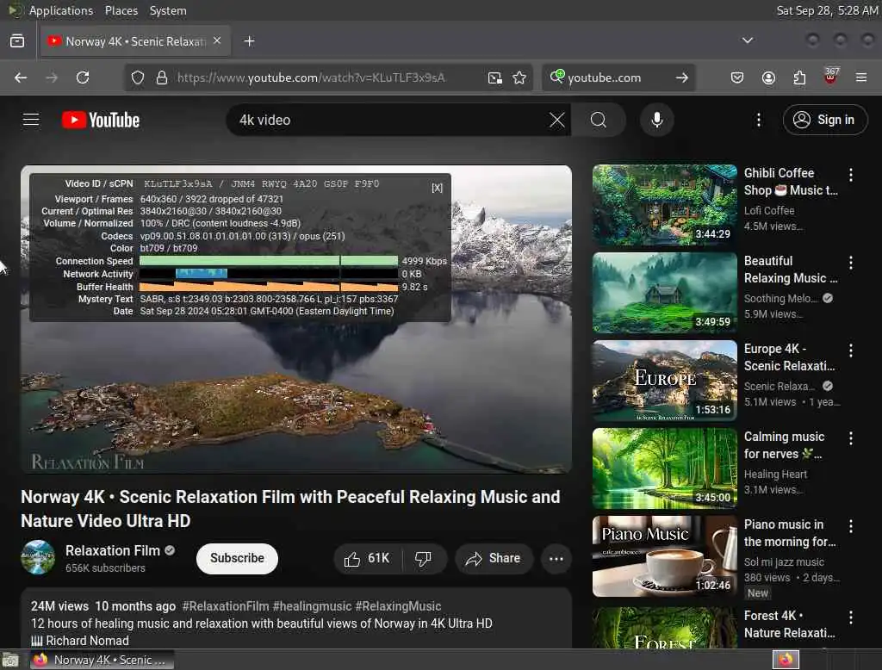Subscribe to Relaxation Film channel
The image size is (882, 670).
[237, 558]
